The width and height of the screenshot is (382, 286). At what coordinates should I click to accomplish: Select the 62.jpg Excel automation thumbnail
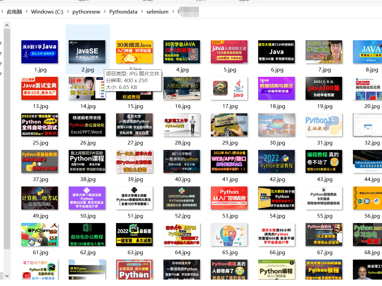point(87,235)
